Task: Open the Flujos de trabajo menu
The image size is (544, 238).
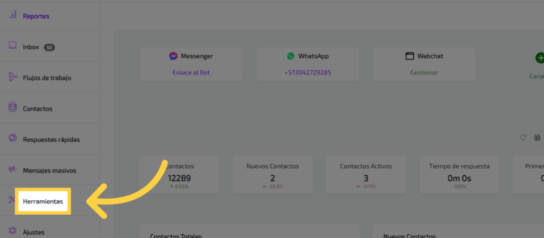Action: pyautogui.click(x=47, y=78)
